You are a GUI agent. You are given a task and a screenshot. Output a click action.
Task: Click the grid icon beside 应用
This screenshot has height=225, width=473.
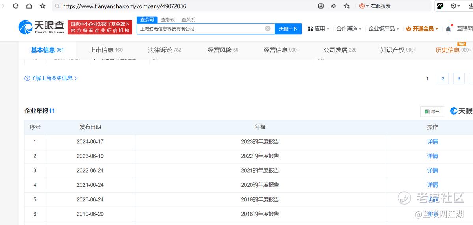coord(310,29)
